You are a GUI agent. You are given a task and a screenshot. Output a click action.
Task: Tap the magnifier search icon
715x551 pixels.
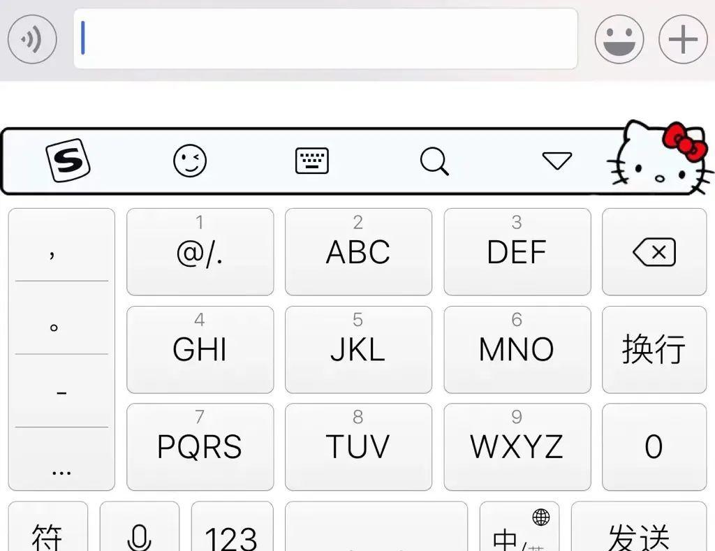pyautogui.click(x=434, y=161)
